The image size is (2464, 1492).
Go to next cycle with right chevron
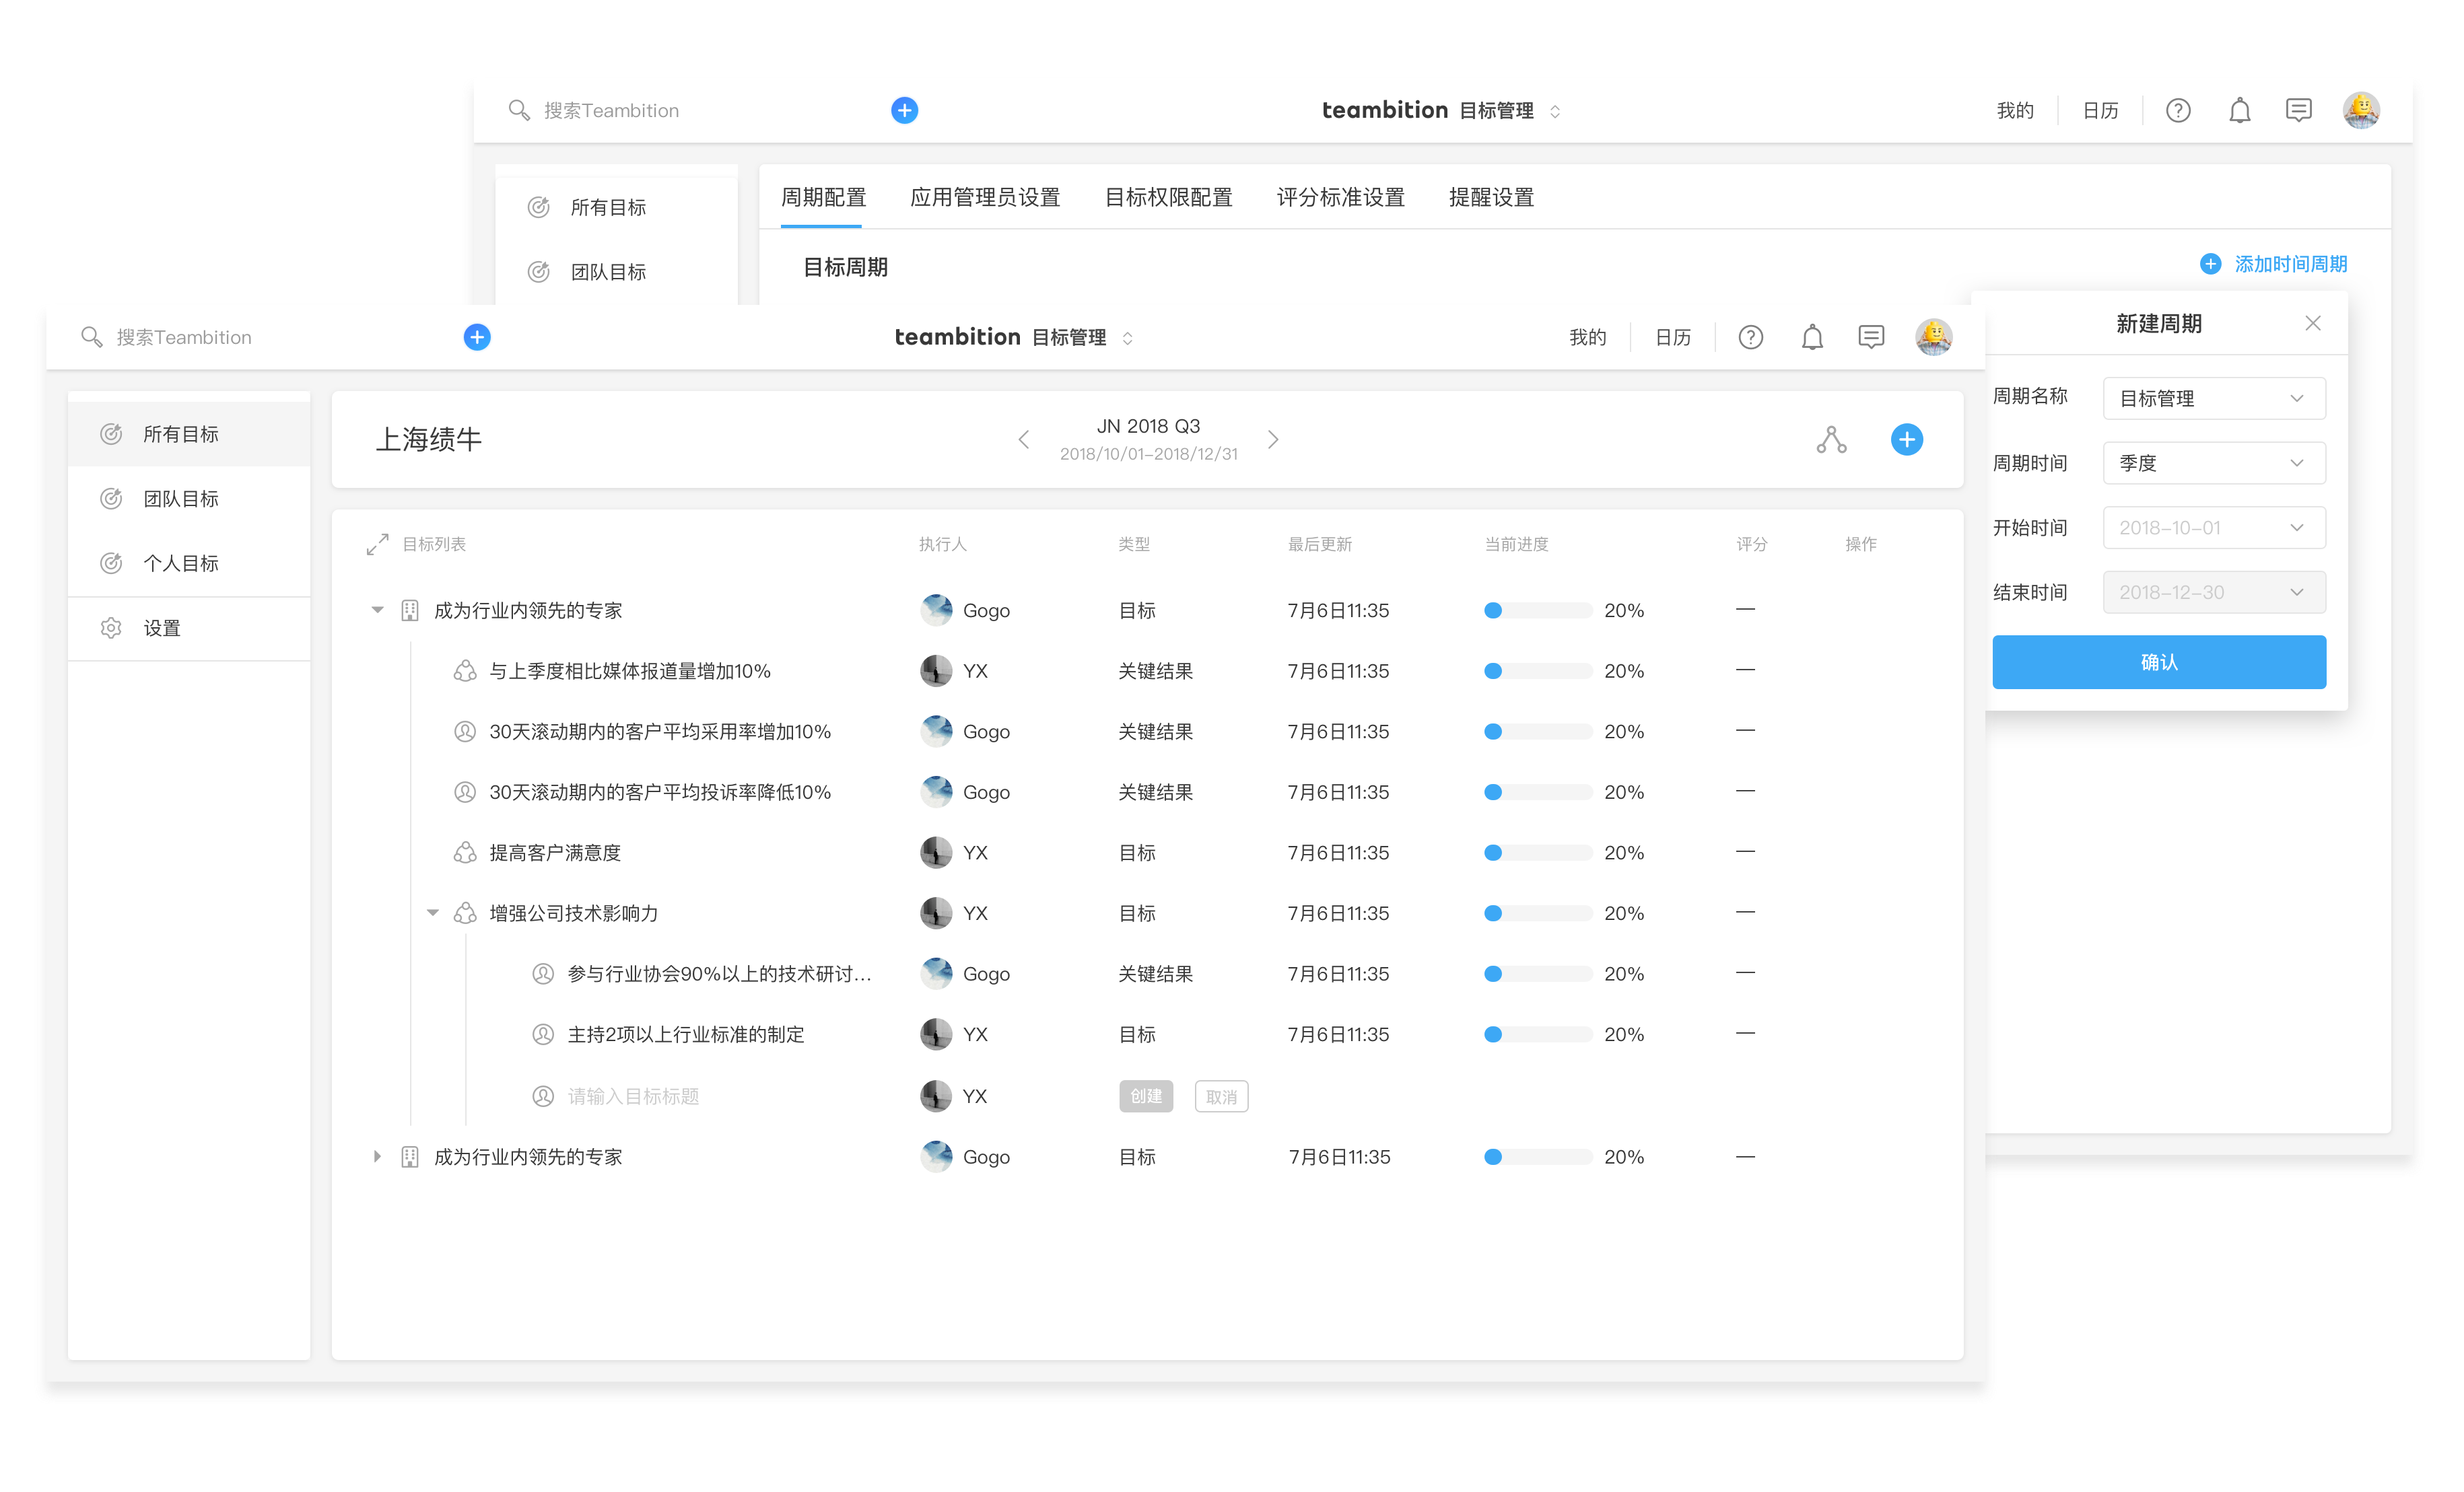[1273, 439]
